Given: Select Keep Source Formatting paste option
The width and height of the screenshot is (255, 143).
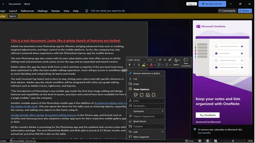Looking at the screenshot, I should pyautogui.click(x=136, y=95).
